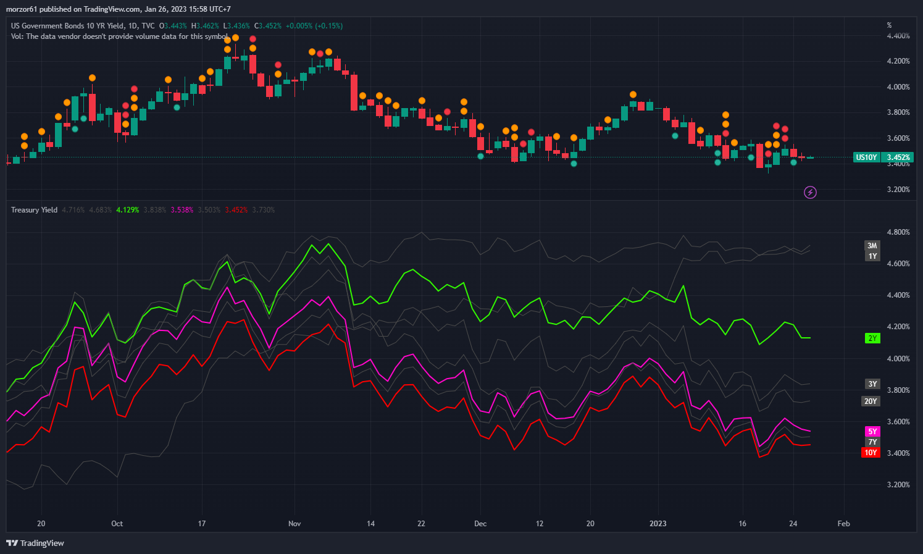Select the US10Y price scale label
923x554 pixels.
(x=866, y=157)
